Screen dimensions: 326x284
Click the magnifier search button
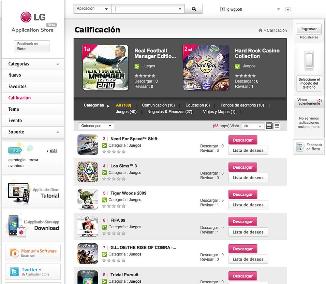click(x=194, y=9)
